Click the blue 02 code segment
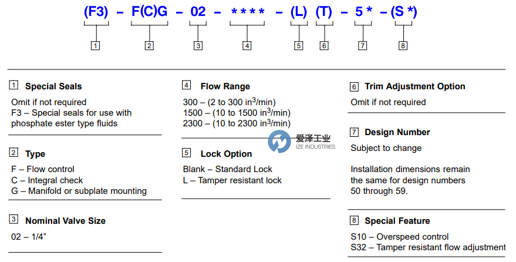The width and height of the screenshot is (516, 262). pos(198,11)
